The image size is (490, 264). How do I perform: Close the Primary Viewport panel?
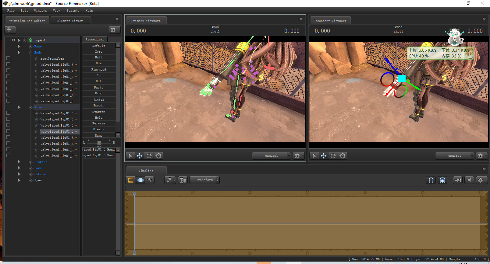click(301, 19)
